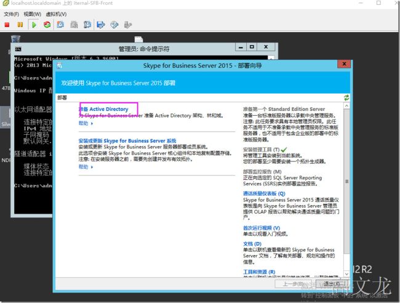Take a snapshot with the blue clock icon
Image resolution: width=400 pixels, height=303 pixels.
click(60, 25)
